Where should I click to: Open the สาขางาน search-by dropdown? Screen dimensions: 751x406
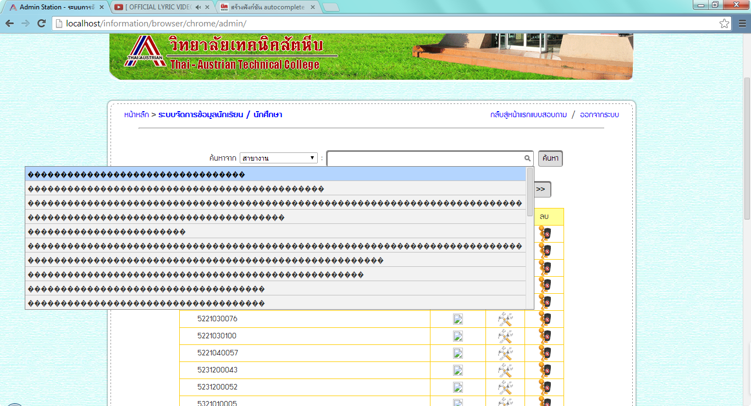point(279,158)
